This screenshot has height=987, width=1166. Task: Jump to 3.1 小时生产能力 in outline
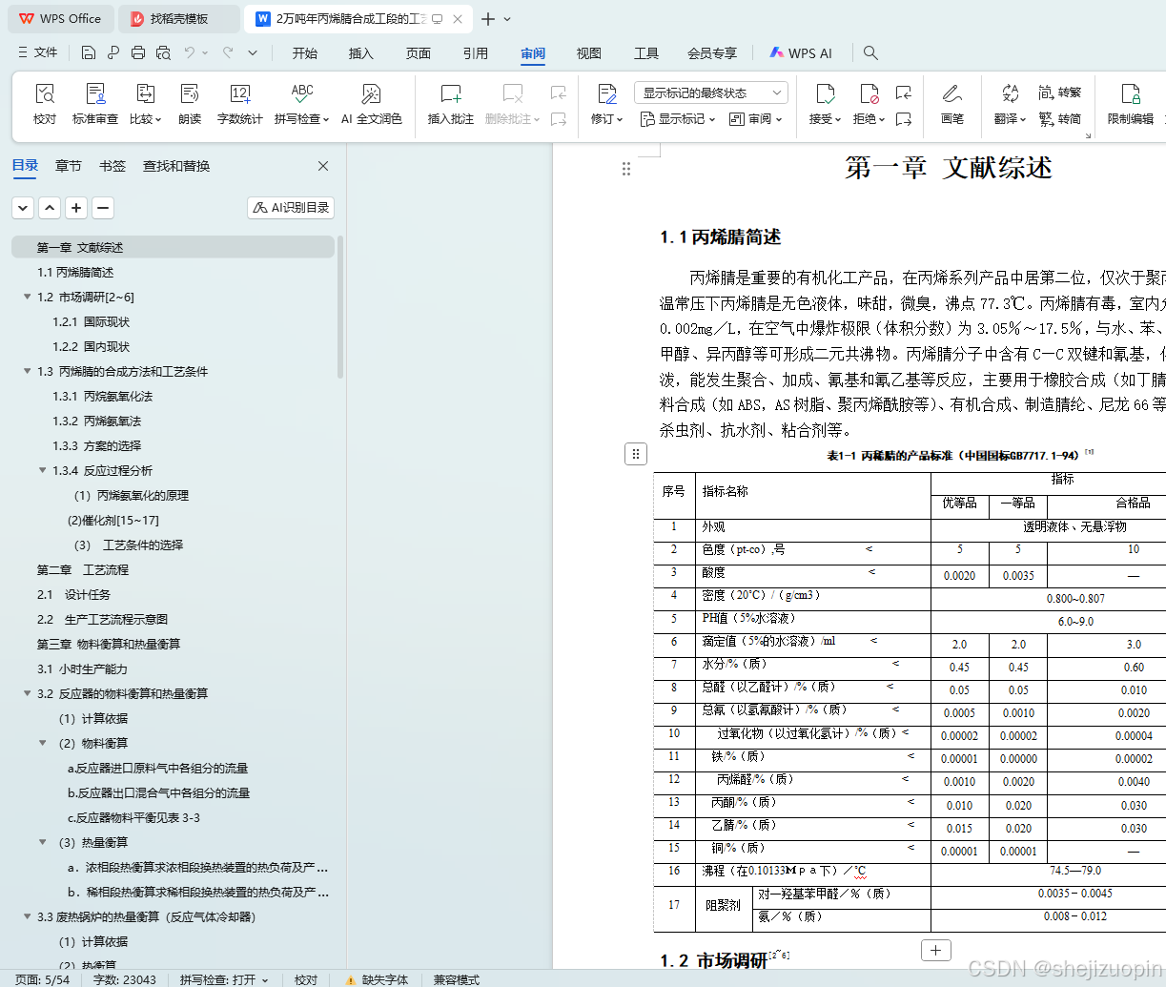(x=82, y=668)
